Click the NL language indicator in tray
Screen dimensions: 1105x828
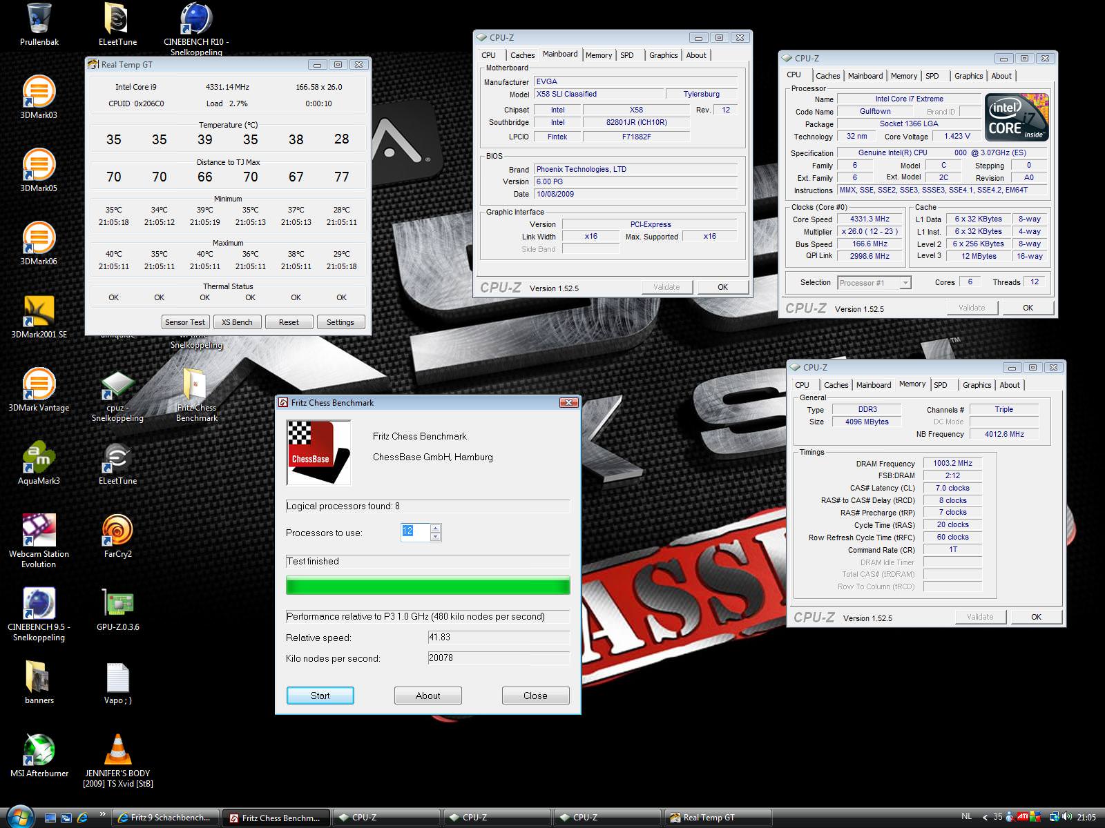(x=966, y=816)
